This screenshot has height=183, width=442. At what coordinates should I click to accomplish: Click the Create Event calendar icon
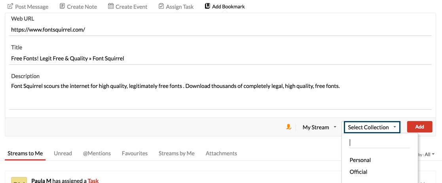point(111,6)
